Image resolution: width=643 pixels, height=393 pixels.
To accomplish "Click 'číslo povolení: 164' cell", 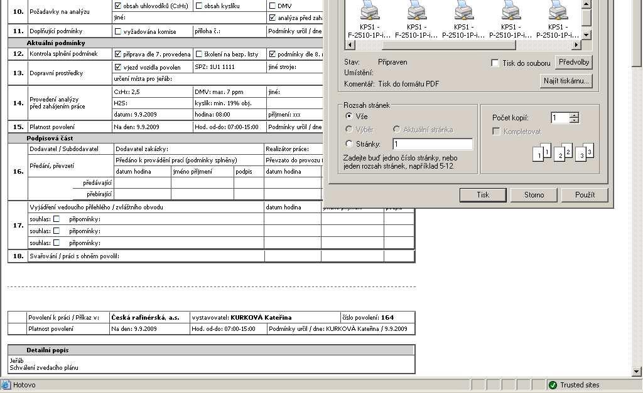I will [x=377, y=317].
